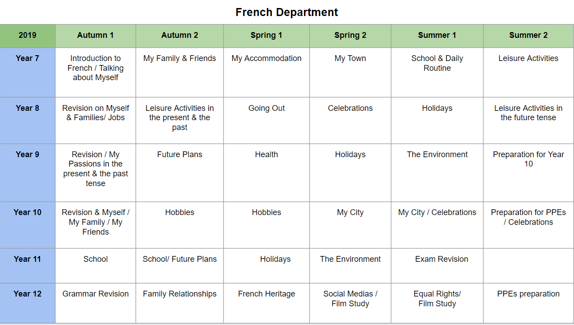The width and height of the screenshot is (574, 325).
Task: Select the School & Daily Routine cell
Action: click(x=437, y=73)
